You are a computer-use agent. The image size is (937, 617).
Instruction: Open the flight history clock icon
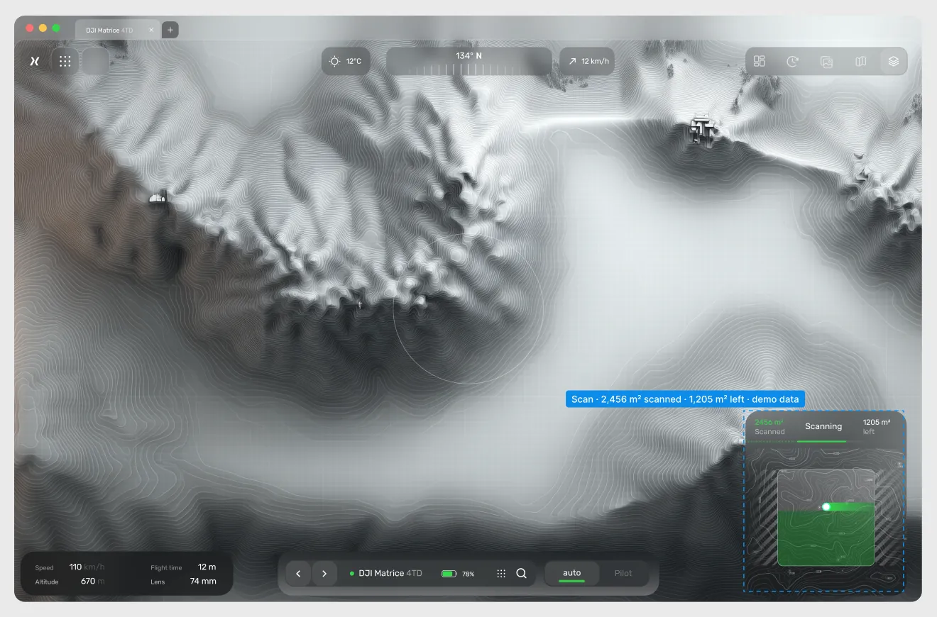pos(793,62)
